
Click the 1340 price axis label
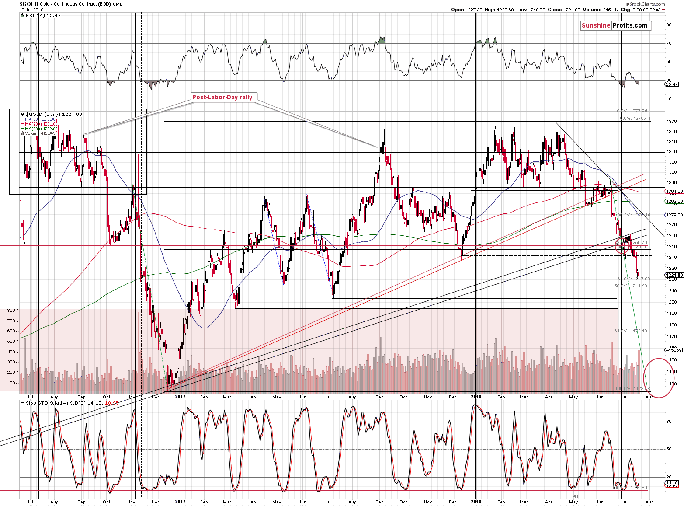tap(672, 152)
